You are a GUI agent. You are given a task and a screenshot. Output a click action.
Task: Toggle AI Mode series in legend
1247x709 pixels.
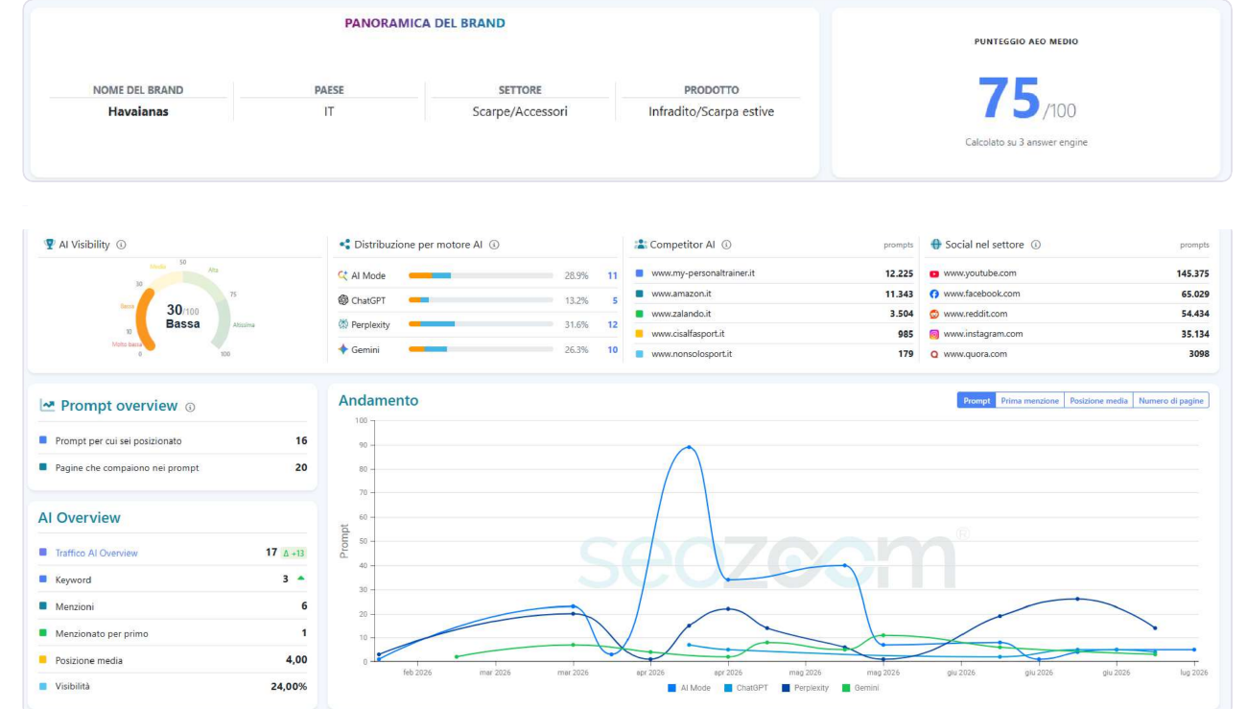click(x=689, y=688)
